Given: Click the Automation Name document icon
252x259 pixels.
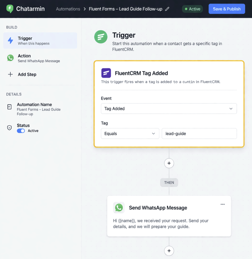Looking at the screenshot, I should (x=10, y=107).
